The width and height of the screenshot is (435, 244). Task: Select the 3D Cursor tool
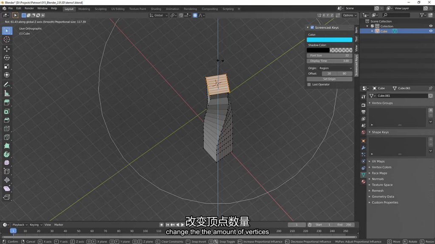[7, 39]
